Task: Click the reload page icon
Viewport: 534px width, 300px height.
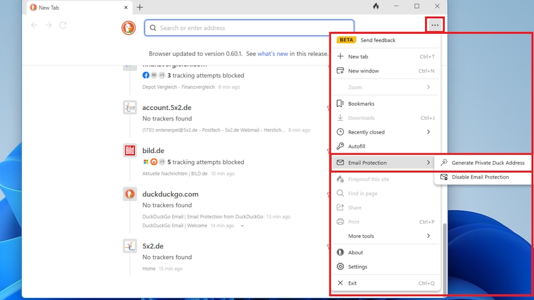Action: (63, 25)
